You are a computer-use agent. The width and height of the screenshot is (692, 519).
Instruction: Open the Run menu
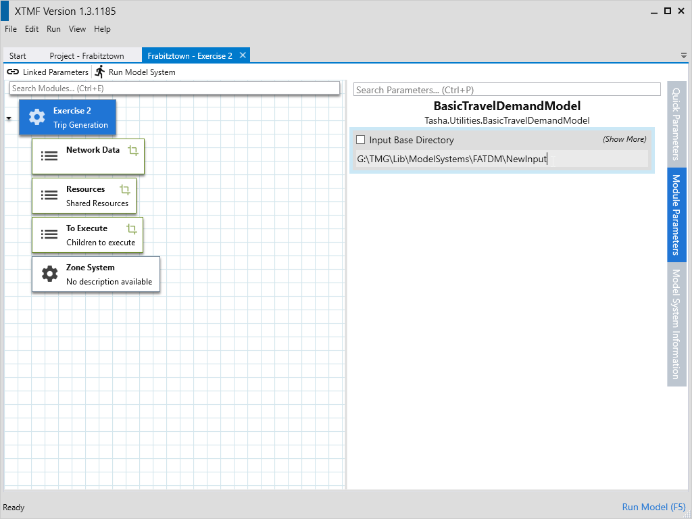click(x=53, y=29)
